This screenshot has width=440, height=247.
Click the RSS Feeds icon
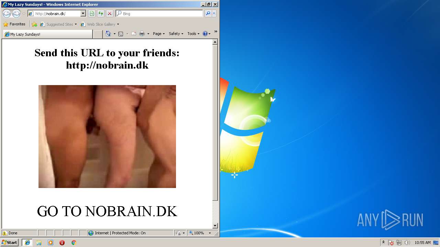coord(121,34)
